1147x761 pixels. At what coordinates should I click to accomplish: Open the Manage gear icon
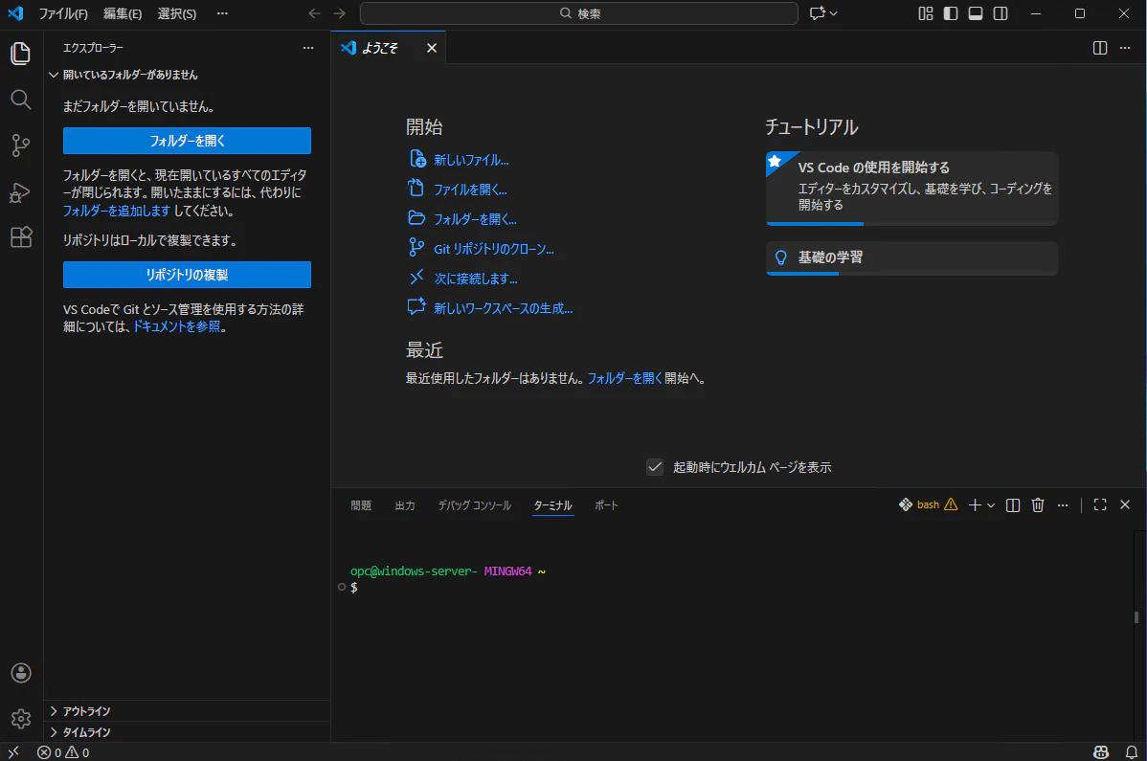pyautogui.click(x=21, y=719)
